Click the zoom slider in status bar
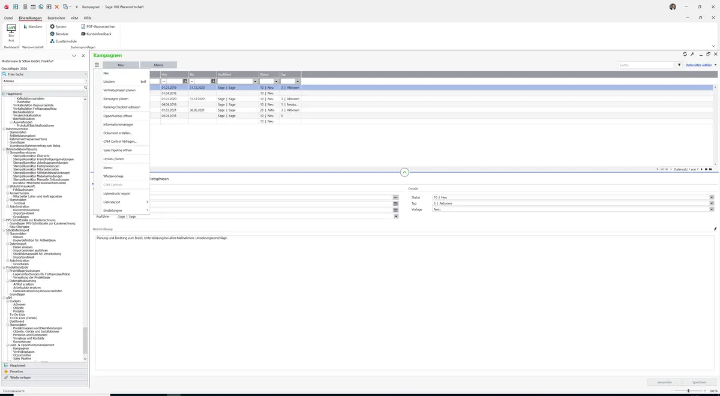 [688, 391]
